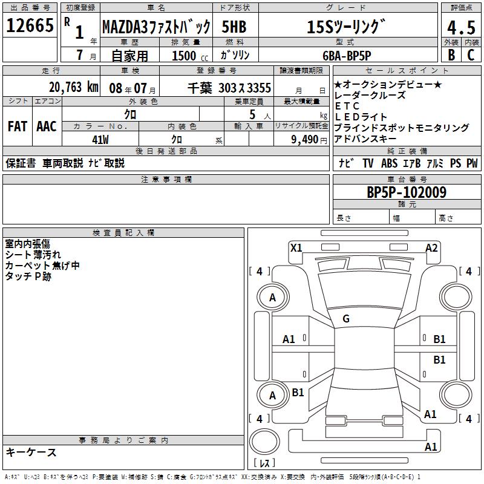The height and width of the screenshot is (484, 484).
Task: Select the sales point LEDライト
Action: [x=361, y=117]
